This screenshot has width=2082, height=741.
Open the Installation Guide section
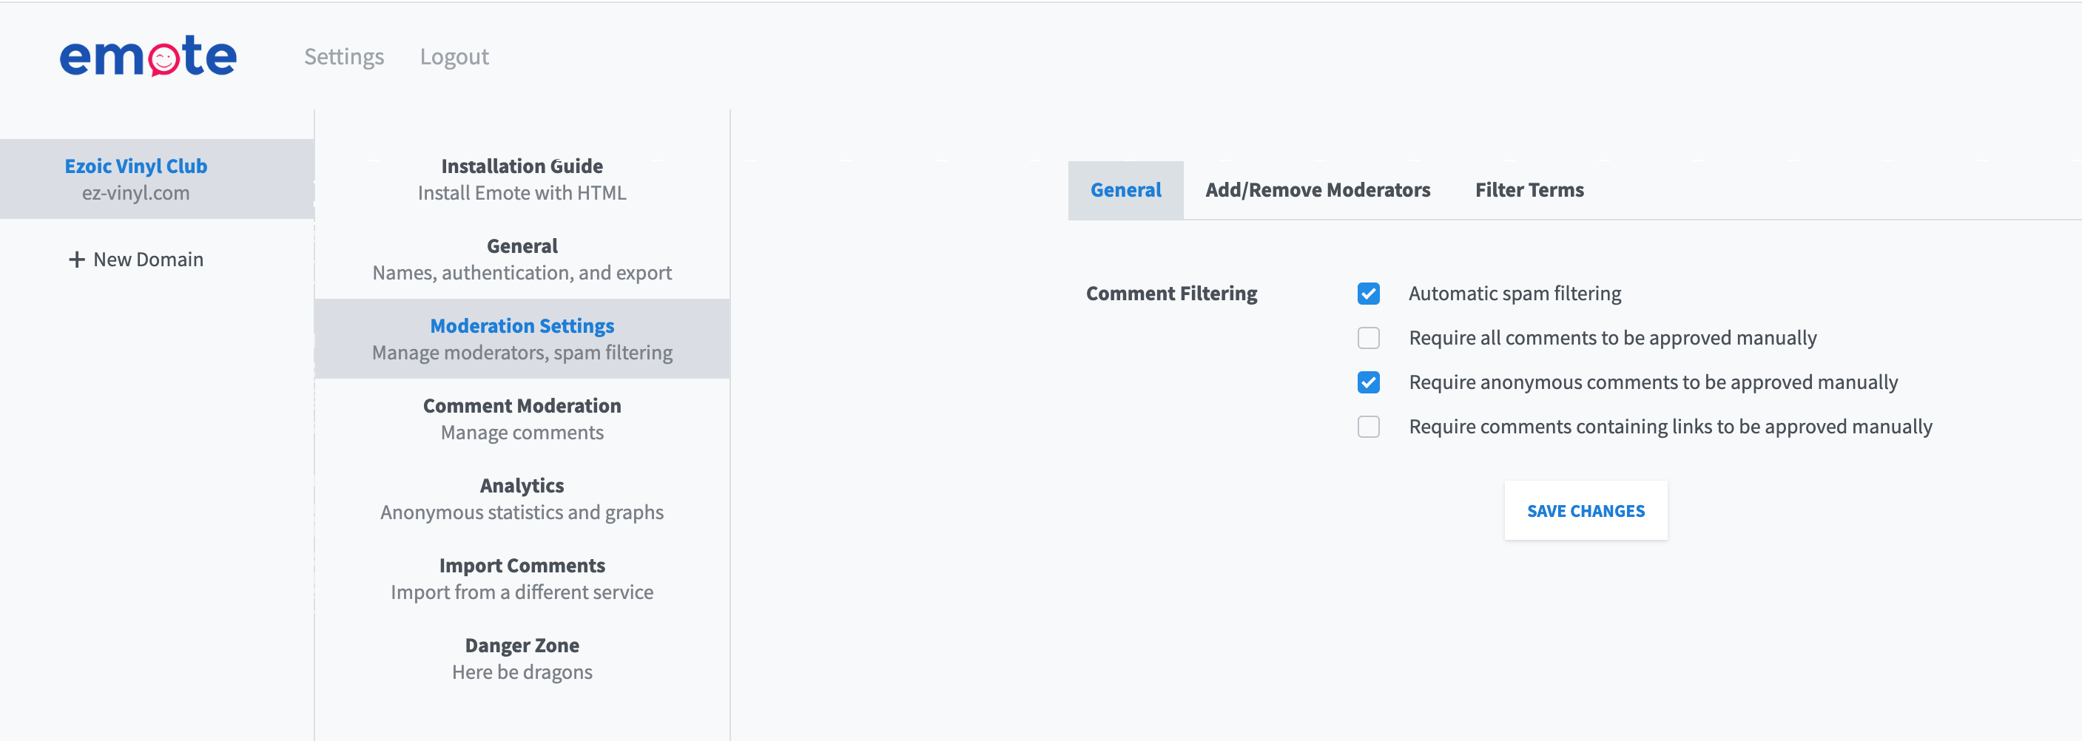(522, 178)
